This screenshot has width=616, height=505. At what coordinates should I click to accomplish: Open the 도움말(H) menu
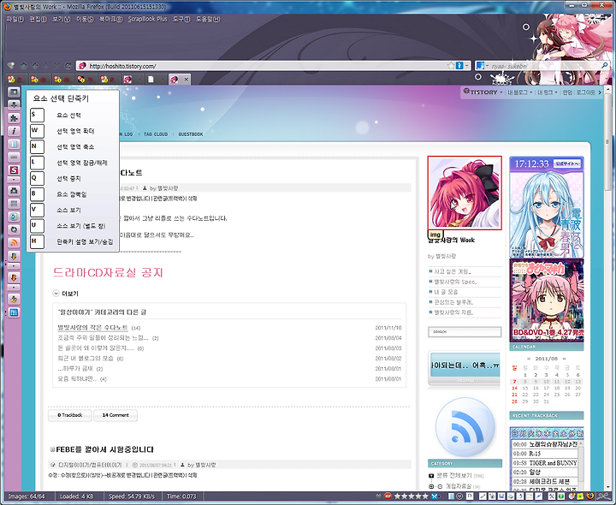[x=208, y=19]
